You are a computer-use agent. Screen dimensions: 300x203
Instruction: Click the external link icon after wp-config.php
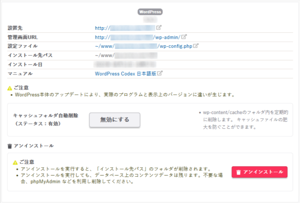click(196, 46)
